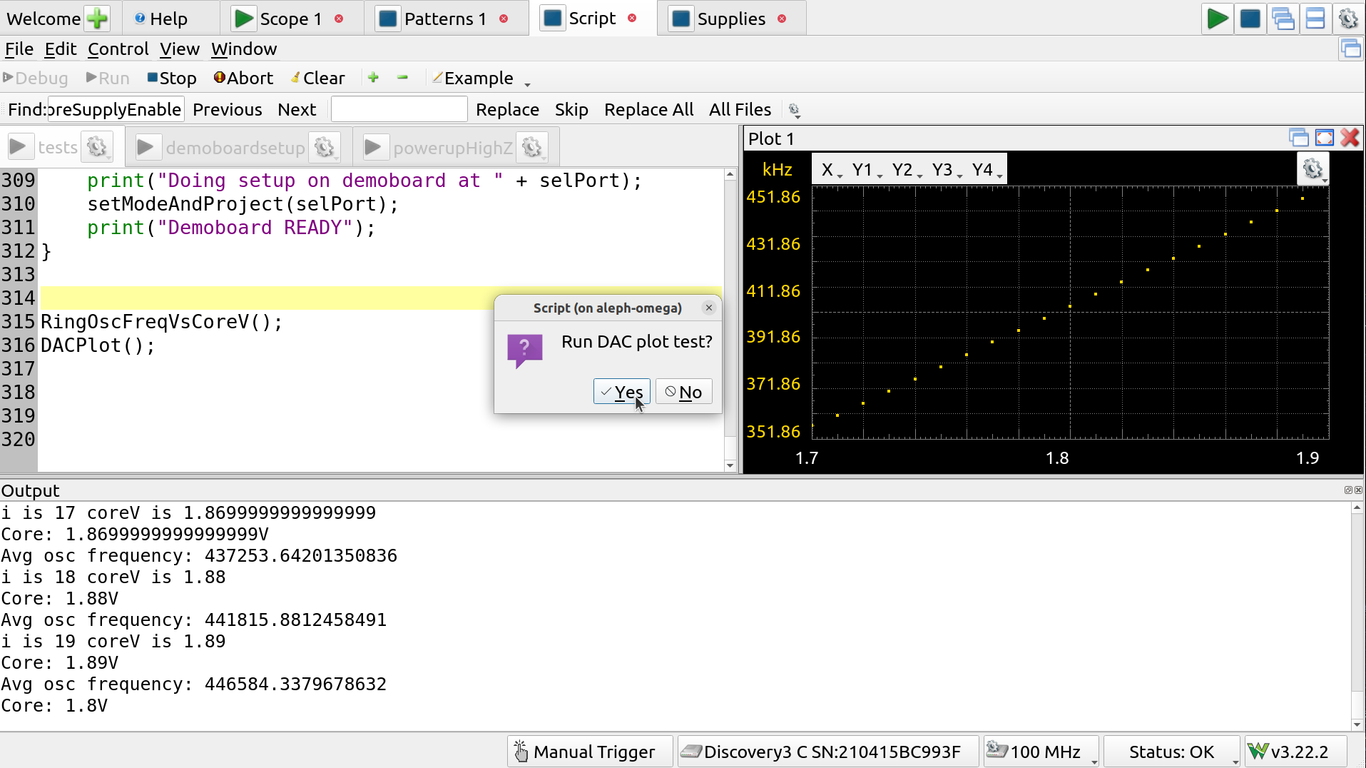The height and width of the screenshot is (768, 1366).
Task: Click the find options gear icon
Action: point(794,110)
